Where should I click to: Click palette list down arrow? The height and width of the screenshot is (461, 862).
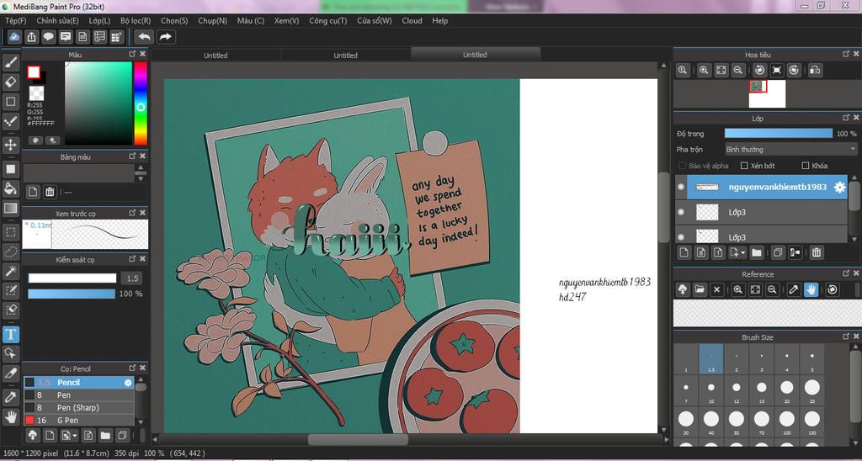pyautogui.click(x=141, y=178)
